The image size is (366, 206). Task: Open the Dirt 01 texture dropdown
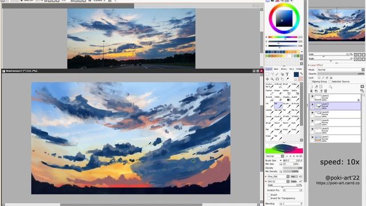tap(288, 181)
